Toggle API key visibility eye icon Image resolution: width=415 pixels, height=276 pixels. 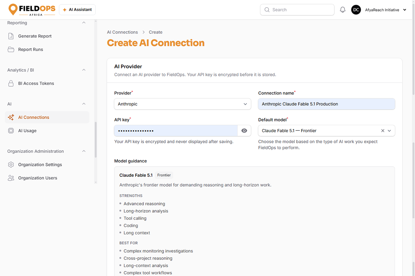[x=244, y=131]
